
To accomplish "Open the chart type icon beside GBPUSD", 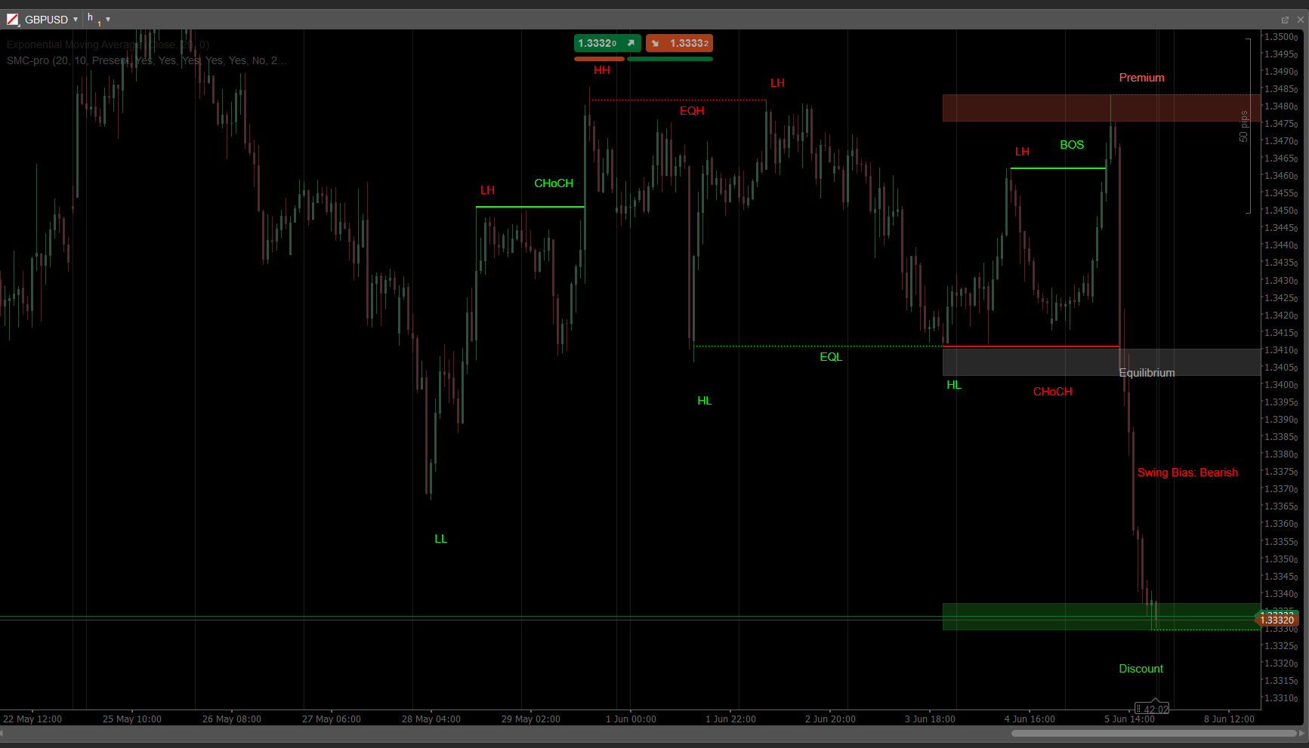I will point(13,20).
